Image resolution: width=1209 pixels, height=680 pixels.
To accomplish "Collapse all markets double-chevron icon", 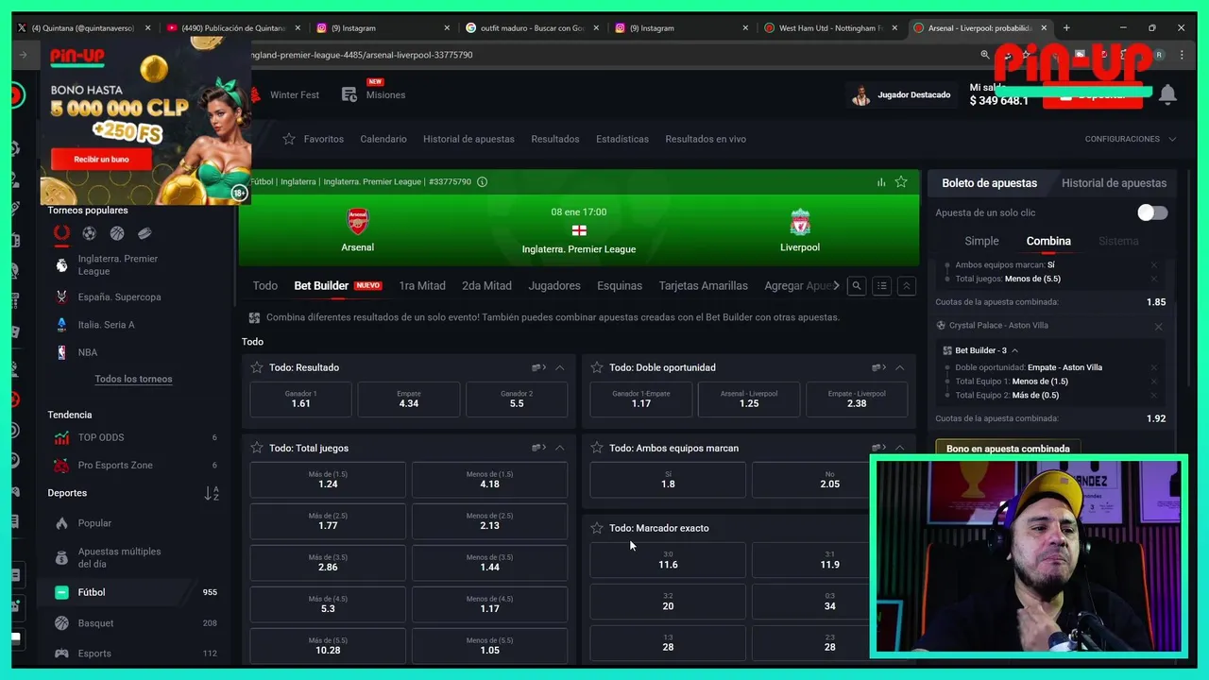I will click(906, 286).
